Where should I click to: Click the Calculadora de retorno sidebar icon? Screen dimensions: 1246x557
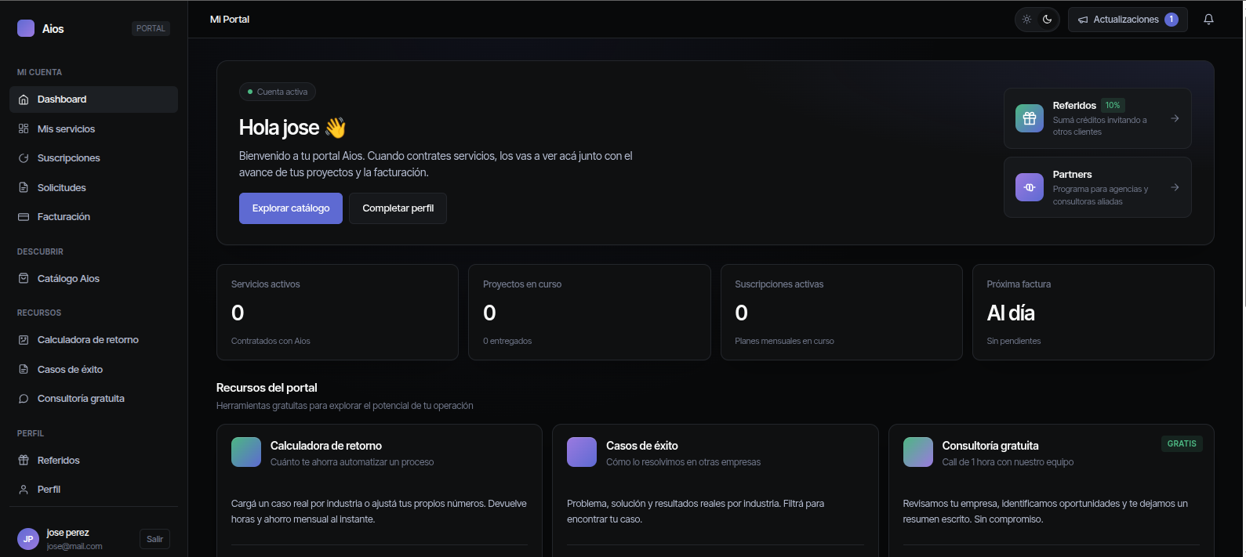(24, 340)
